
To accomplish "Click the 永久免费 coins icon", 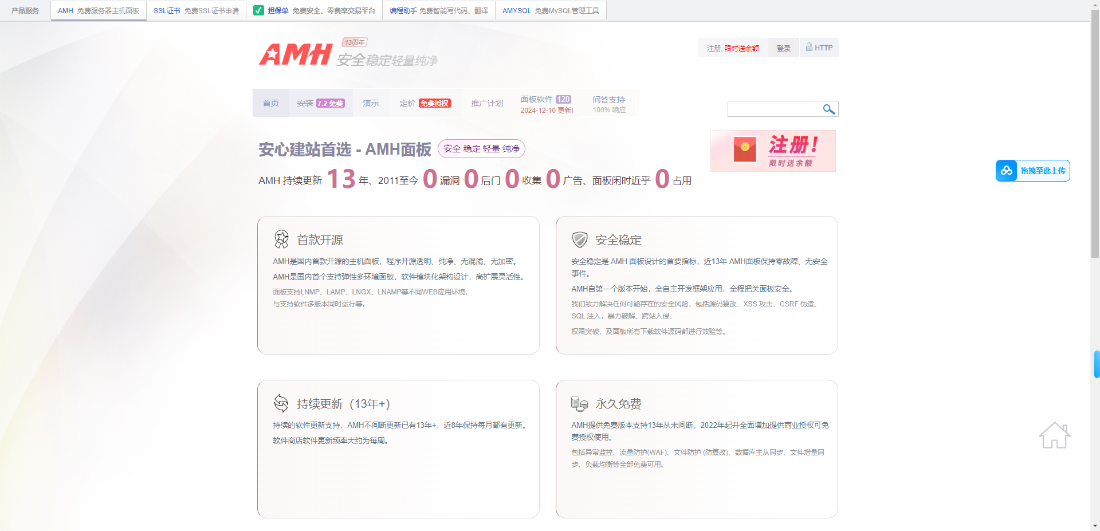I will tap(579, 404).
